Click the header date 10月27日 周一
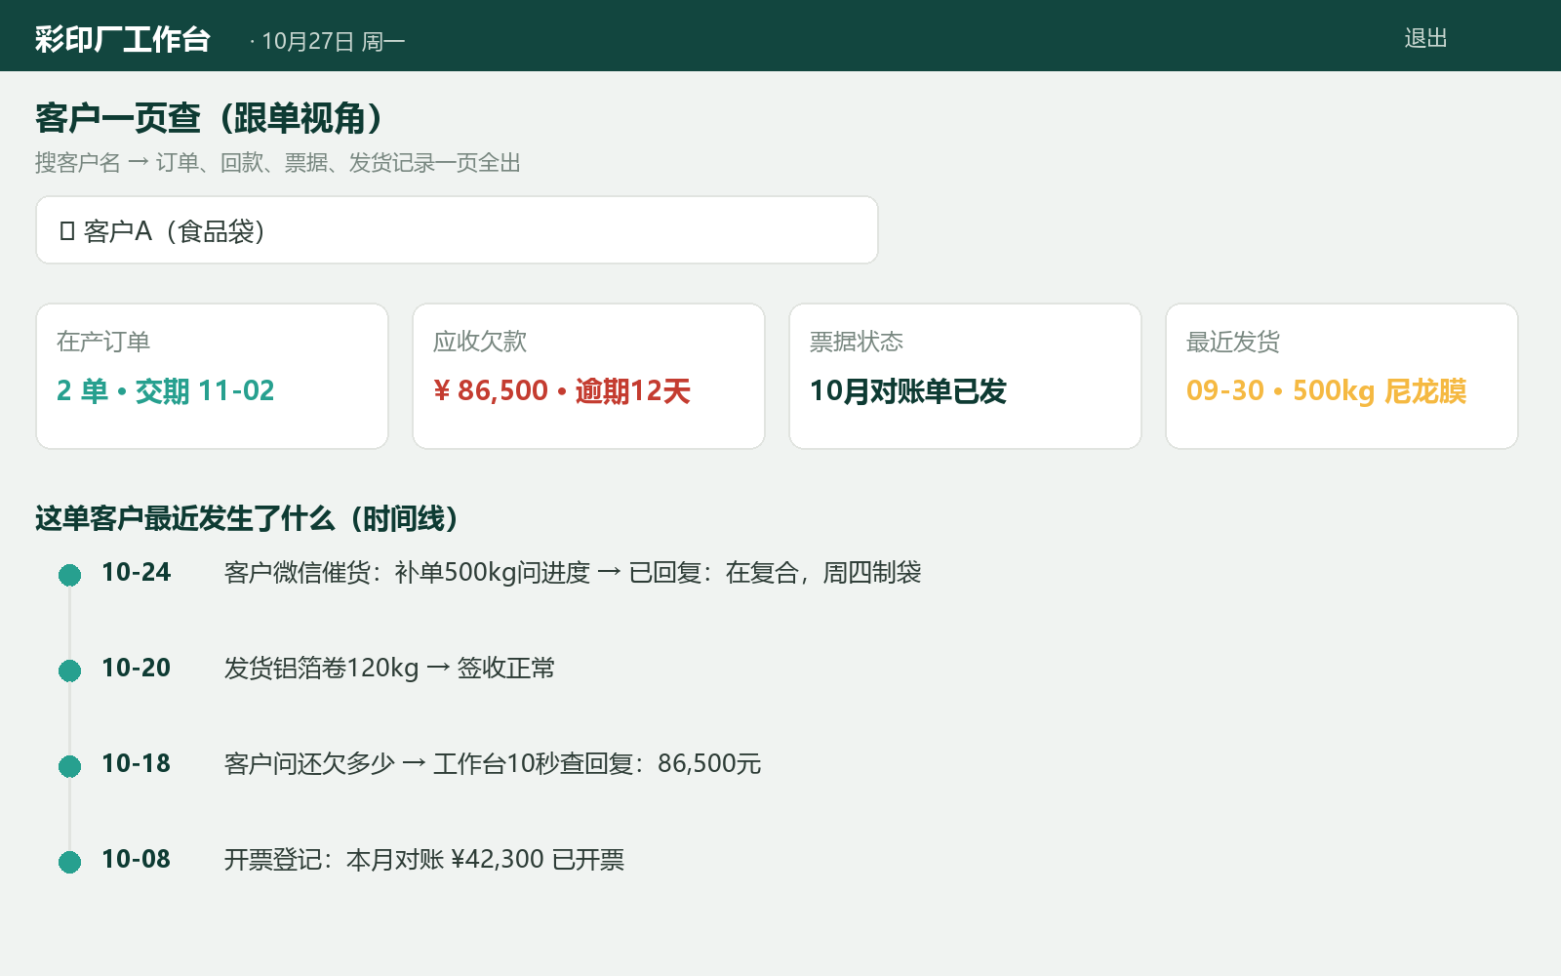Viewport: 1561px width, 976px height. point(333,41)
